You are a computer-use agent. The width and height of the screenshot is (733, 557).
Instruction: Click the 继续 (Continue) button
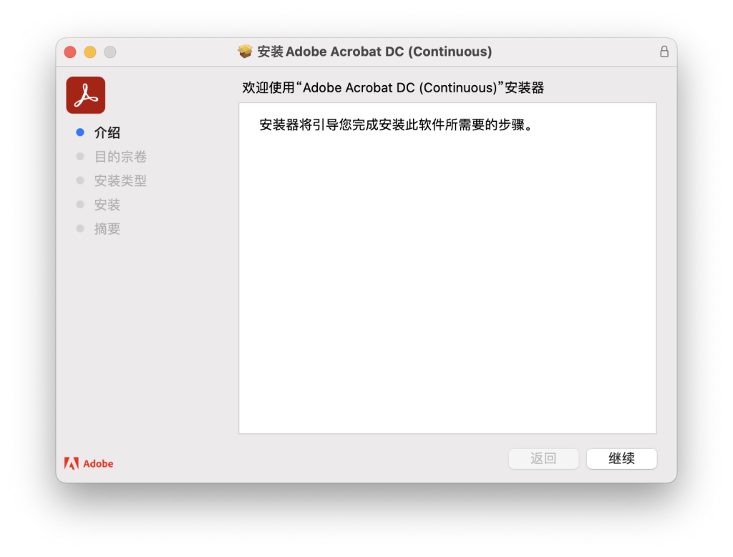click(621, 458)
